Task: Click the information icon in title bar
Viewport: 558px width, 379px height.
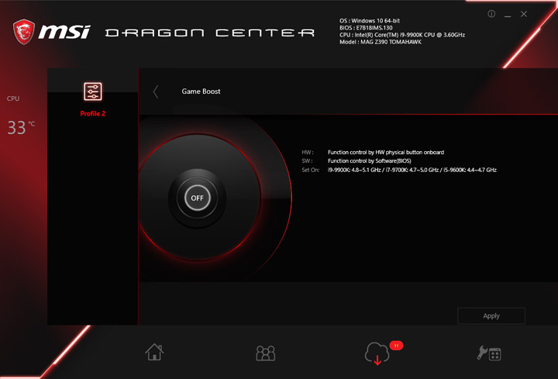Action: point(491,14)
